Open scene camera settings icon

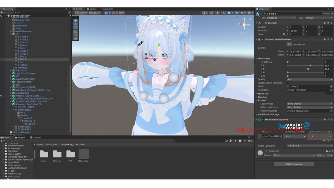242,13
